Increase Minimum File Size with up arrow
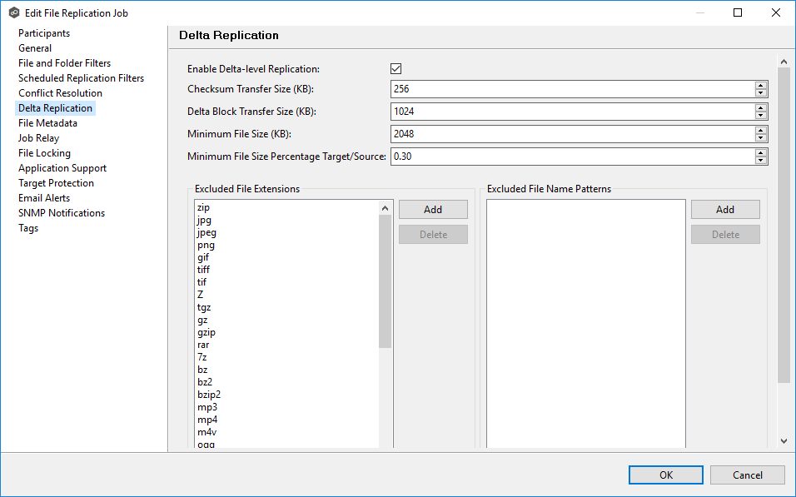Screen dimensions: 796x497 pyautogui.click(x=761, y=131)
